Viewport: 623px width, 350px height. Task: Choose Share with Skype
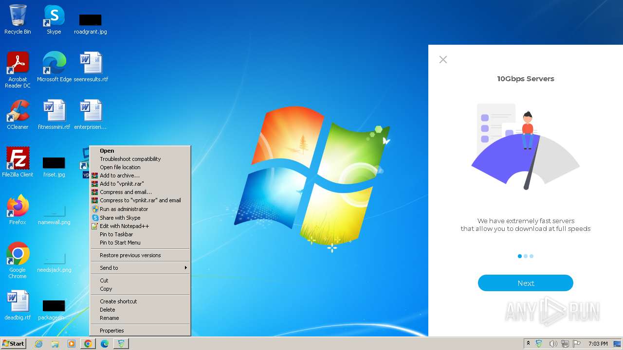click(x=140, y=218)
